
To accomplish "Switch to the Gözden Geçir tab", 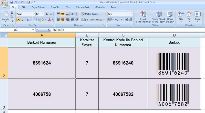I will 83,7.
